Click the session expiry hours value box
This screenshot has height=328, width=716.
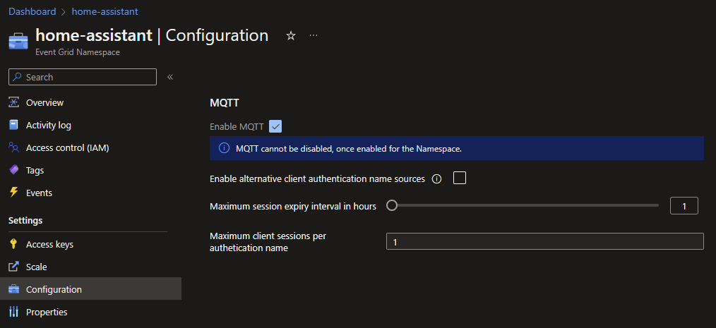pyautogui.click(x=684, y=206)
